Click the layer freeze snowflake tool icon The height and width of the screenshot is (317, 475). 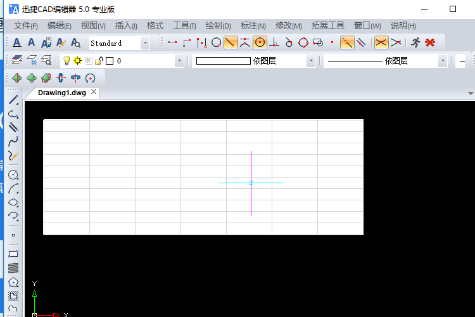click(x=32, y=60)
